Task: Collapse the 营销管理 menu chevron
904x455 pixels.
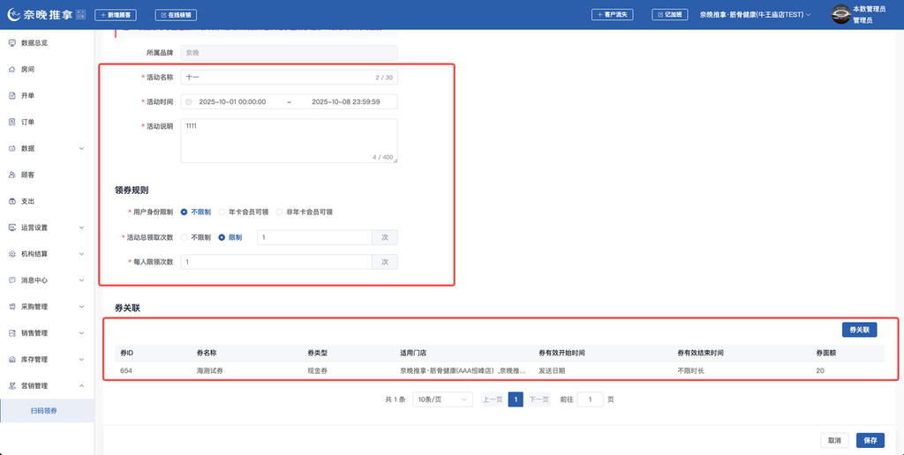Action: click(x=81, y=386)
